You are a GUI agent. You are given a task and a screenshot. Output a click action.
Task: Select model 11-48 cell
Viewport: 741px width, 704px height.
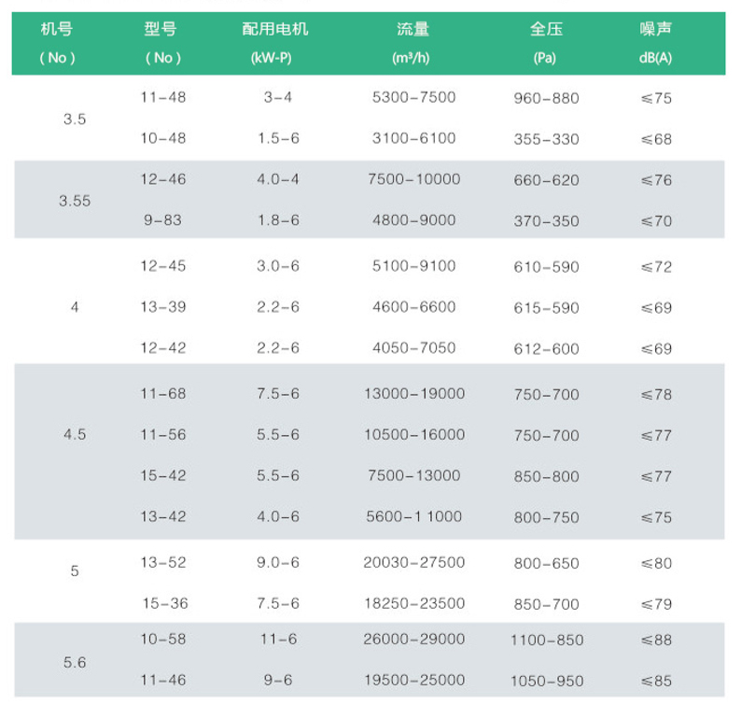click(163, 97)
